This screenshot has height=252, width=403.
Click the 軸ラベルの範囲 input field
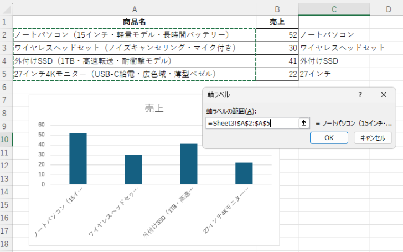(x=252, y=123)
